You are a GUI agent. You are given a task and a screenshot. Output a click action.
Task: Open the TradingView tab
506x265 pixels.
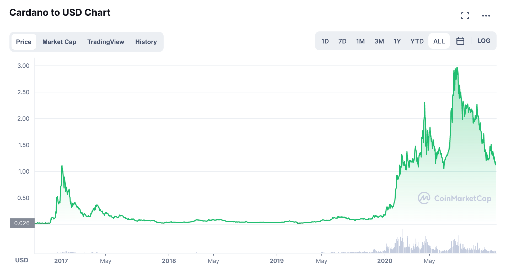pos(106,42)
